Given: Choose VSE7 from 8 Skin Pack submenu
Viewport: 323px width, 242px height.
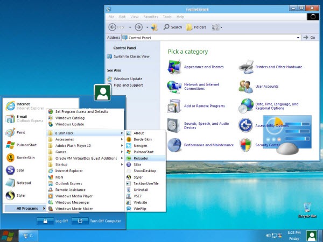Looking at the screenshot, I should [145, 196].
